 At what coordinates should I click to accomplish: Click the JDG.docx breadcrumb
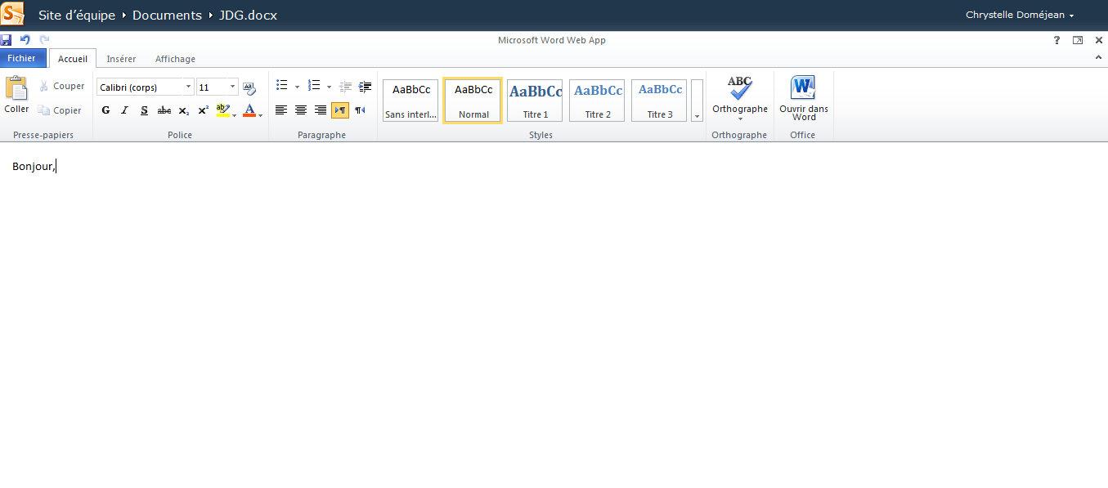pyautogui.click(x=248, y=15)
